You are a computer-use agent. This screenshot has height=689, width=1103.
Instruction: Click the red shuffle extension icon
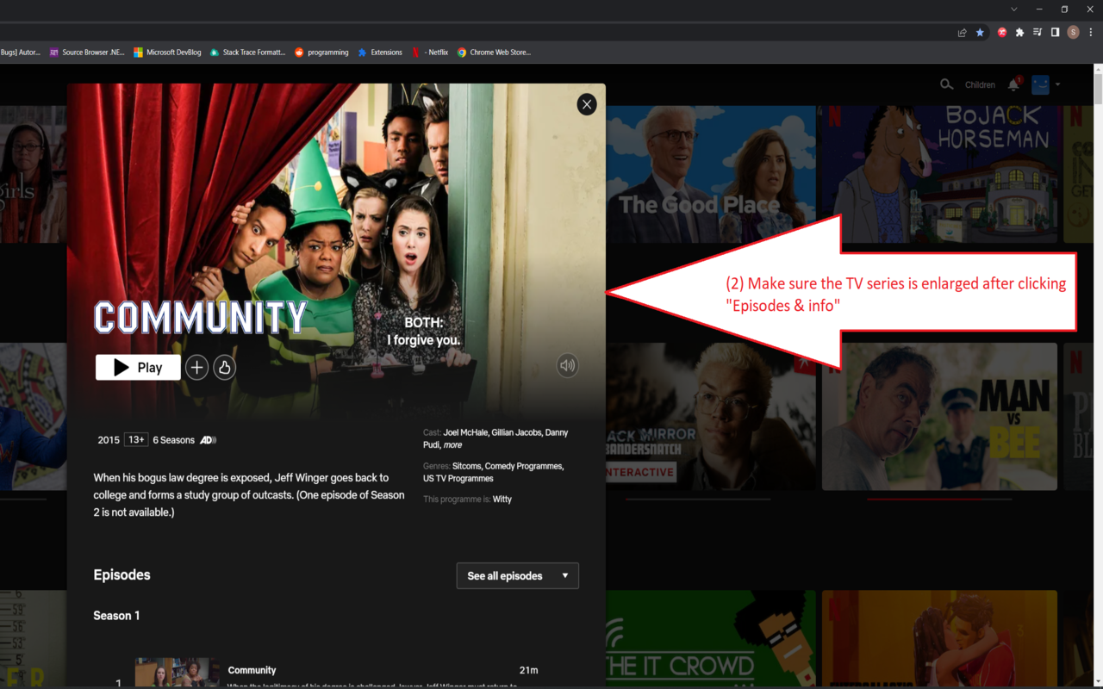pos(1002,33)
